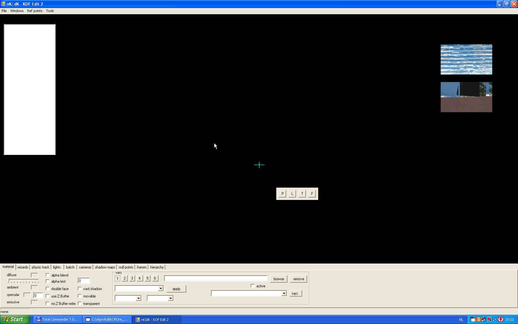
Task: Switch to the shadow maps tab
Action: 105,267
